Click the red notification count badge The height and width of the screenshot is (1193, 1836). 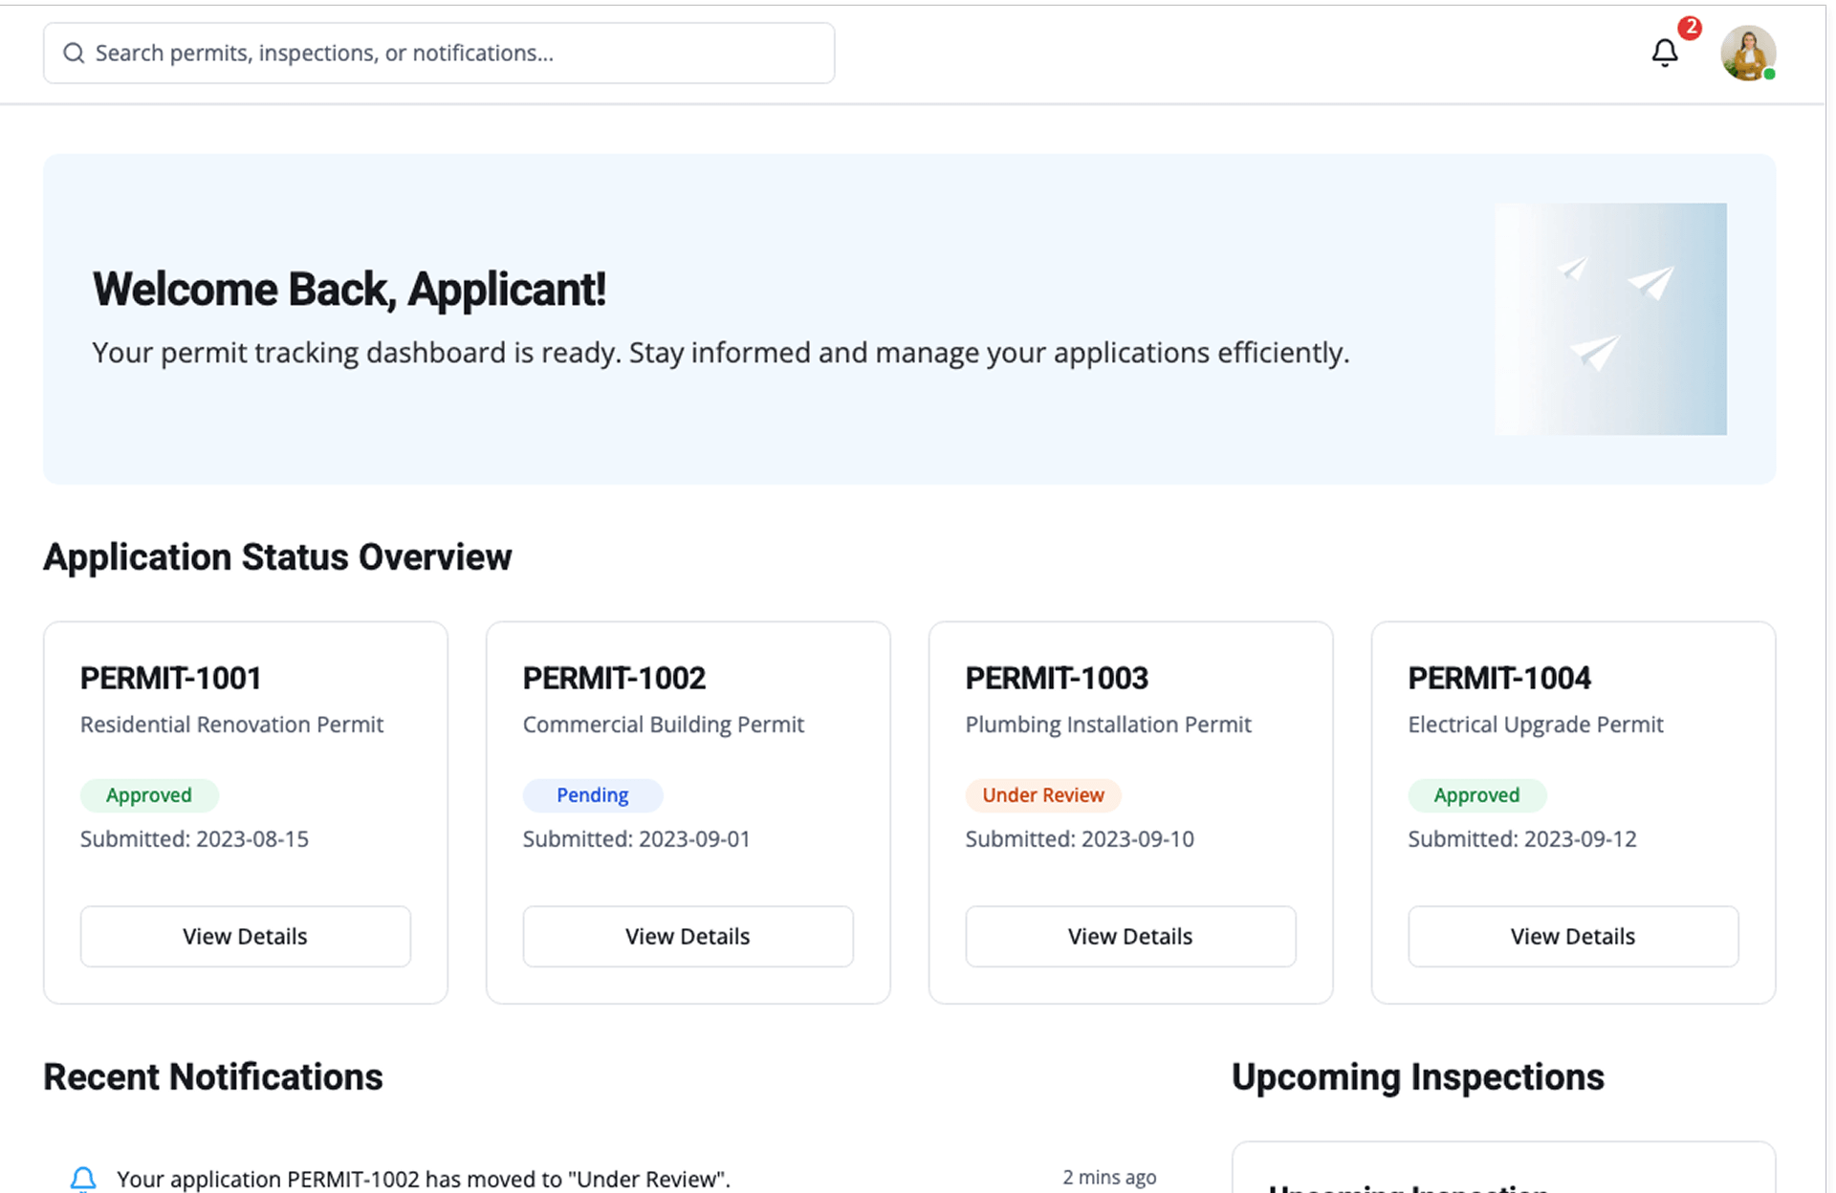coord(1690,28)
